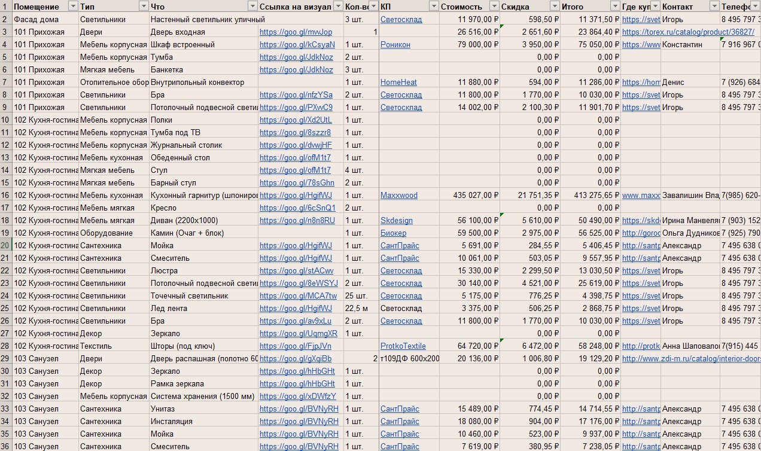The width and height of the screenshot is (761, 451).
Task: Select the row 1 header
Action: coord(5,6)
